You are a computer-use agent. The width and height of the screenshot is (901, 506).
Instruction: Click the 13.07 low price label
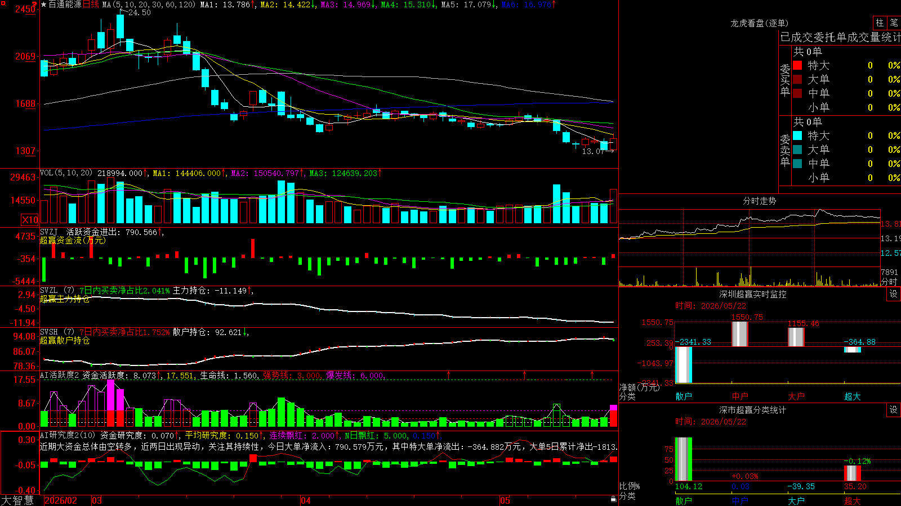click(x=592, y=151)
